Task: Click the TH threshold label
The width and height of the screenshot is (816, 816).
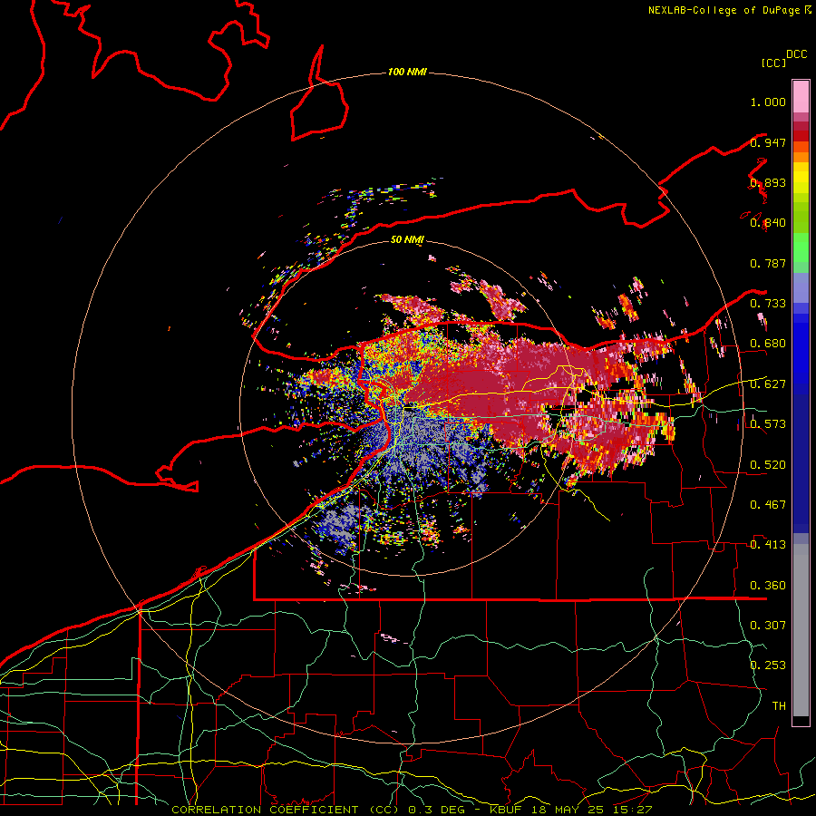Action: (779, 705)
